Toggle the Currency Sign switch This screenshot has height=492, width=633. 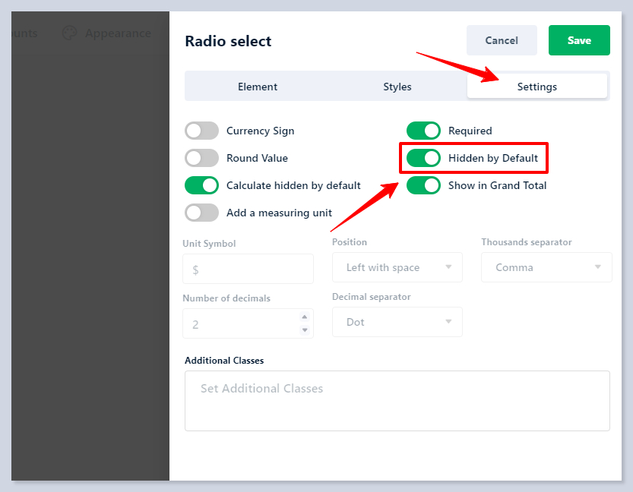(x=201, y=131)
